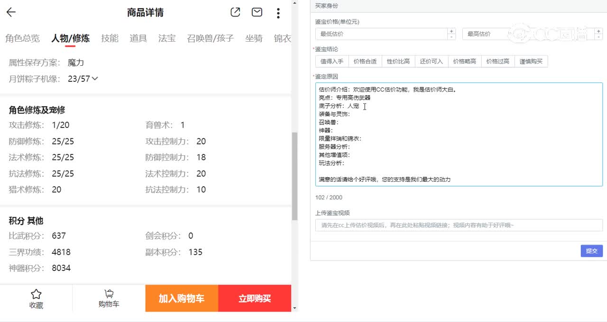Click the 加入购物车 button
The image size is (607, 322).
click(182, 298)
